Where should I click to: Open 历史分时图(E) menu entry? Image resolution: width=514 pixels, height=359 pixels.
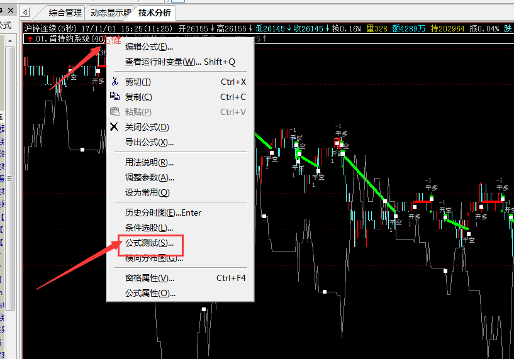[x=181, y=213]
